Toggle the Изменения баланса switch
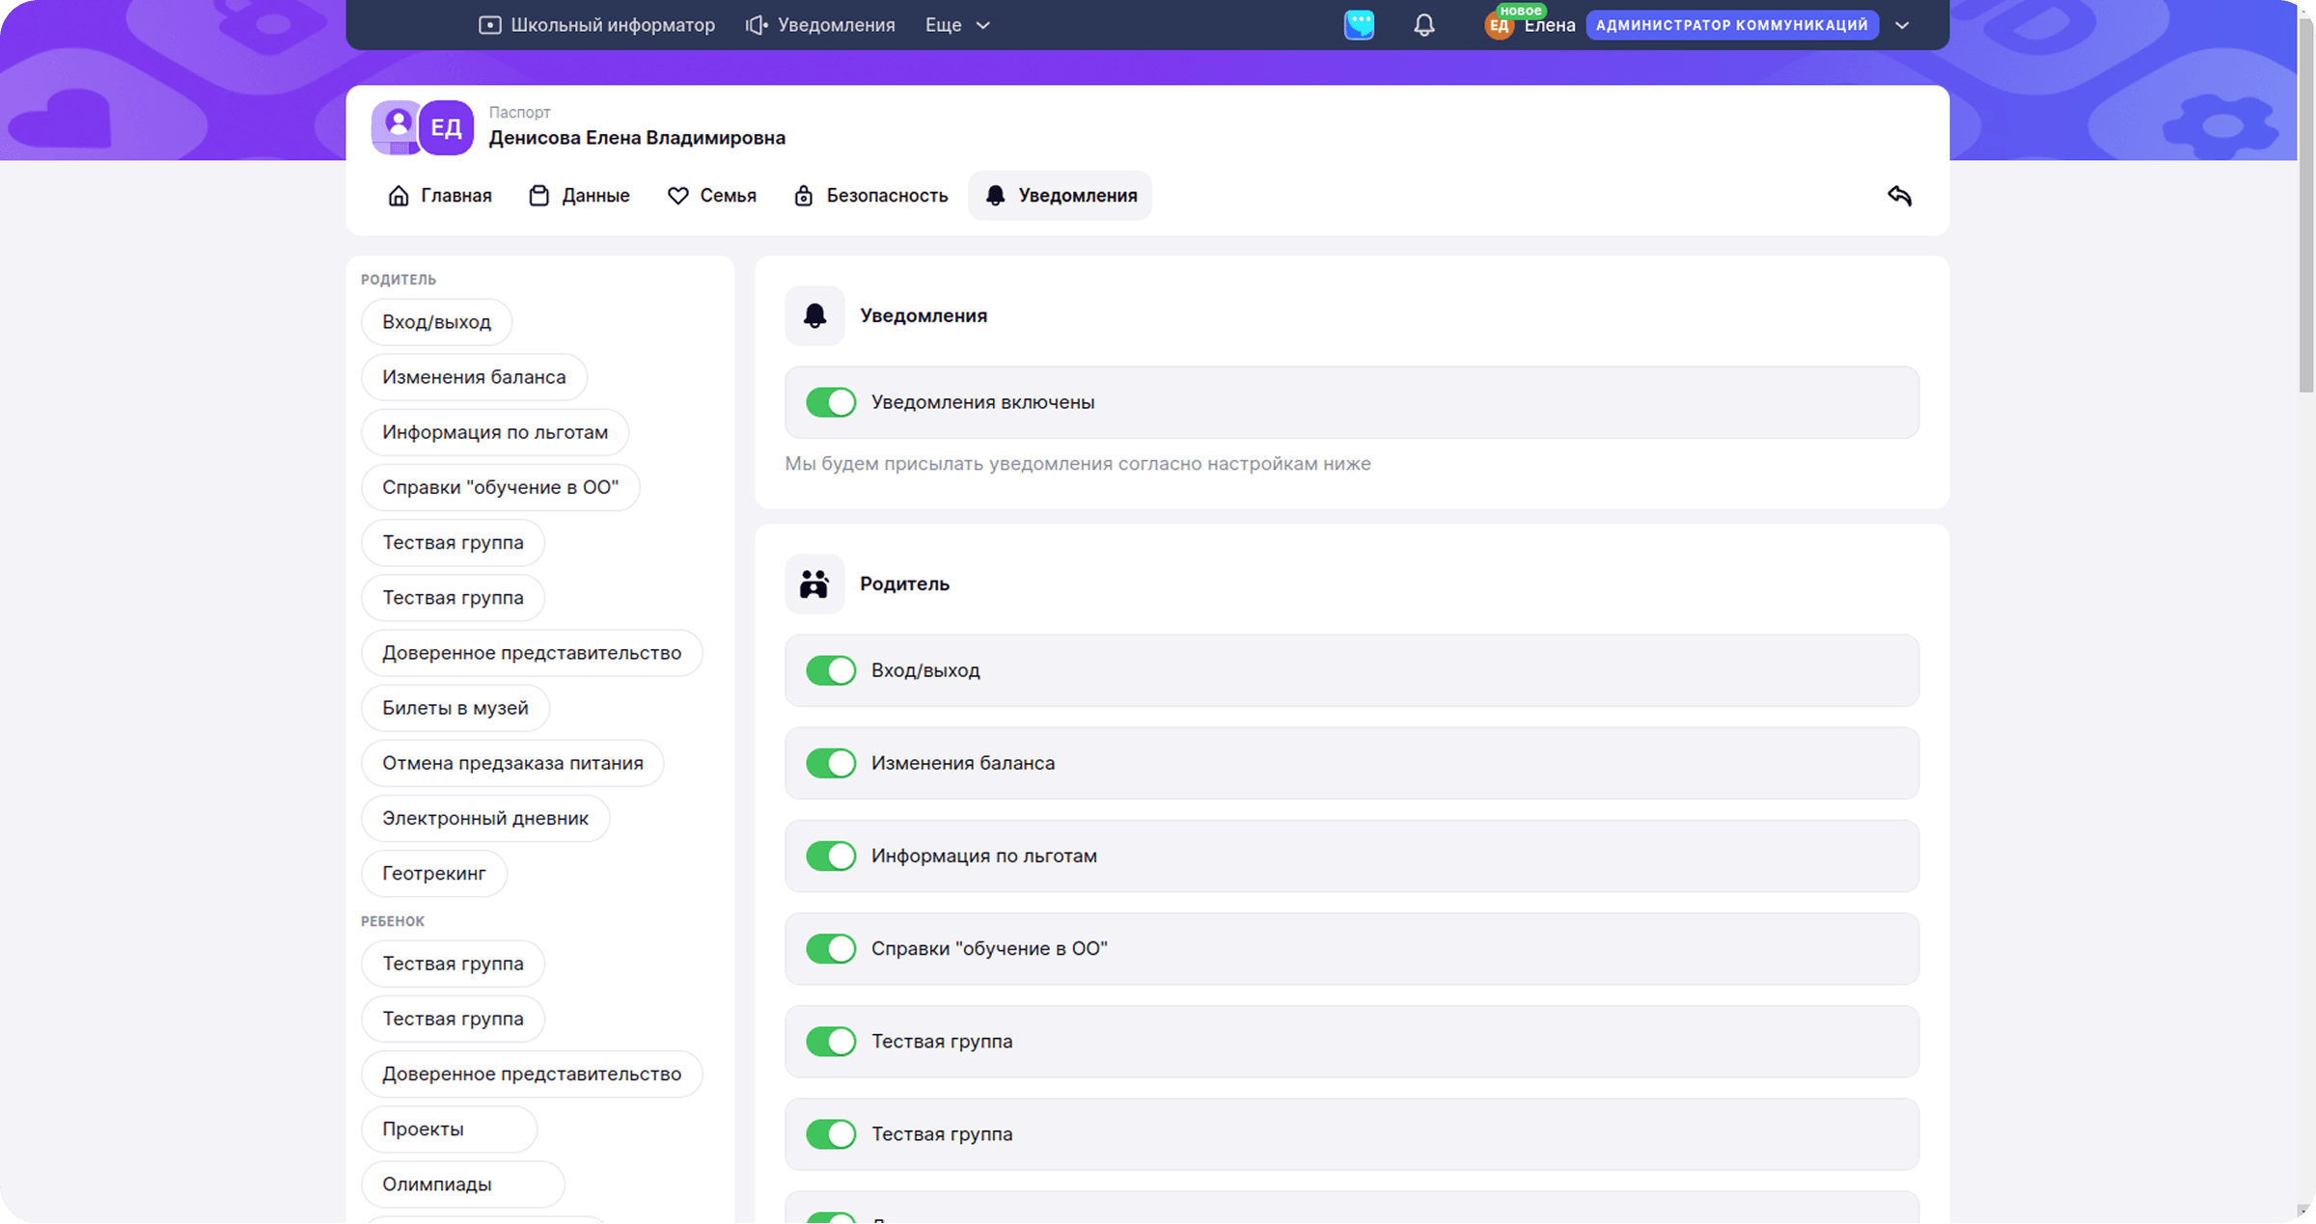The height and width of the screenshot is (1224, 2316). 831,763
